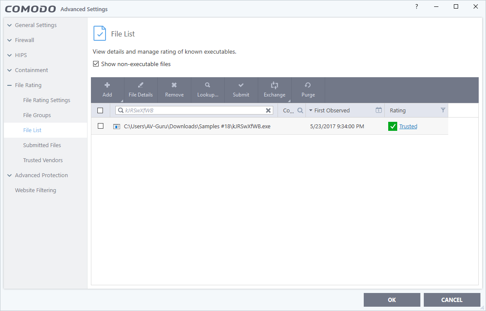Click the Trusted rating link
Screen dimensions: 486x311
tap(408, 126)
